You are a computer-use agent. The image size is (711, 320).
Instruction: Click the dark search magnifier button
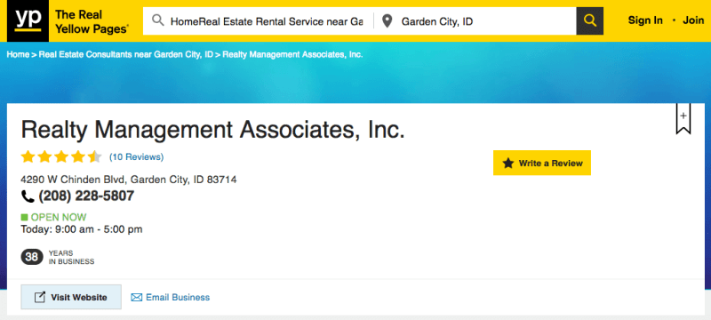[x=589, y=20]
